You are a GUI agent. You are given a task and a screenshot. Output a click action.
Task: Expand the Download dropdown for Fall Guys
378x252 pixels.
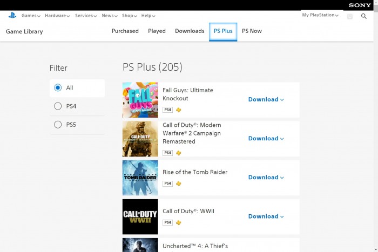tap(266, 99)
